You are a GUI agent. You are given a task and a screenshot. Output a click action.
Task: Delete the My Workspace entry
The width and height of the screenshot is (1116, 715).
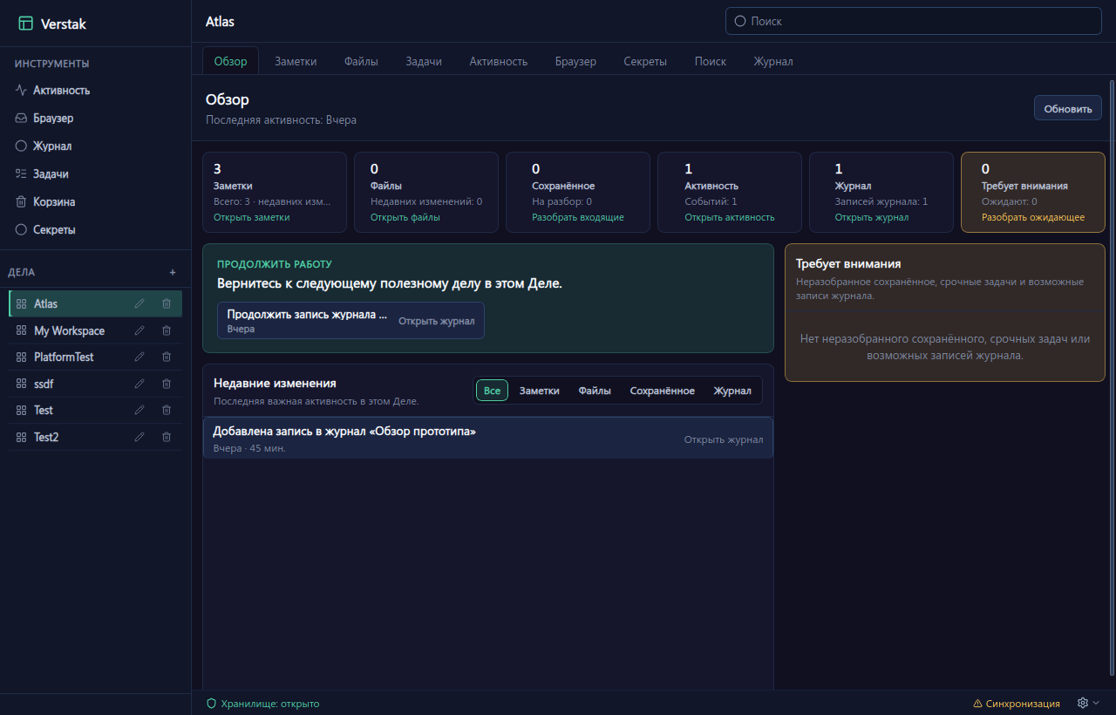coord(167,330)
